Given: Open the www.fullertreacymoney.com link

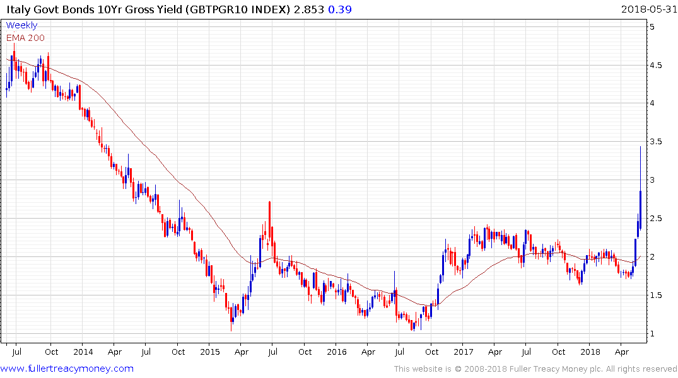Looking at the screenshot, I should coord(67,369).
